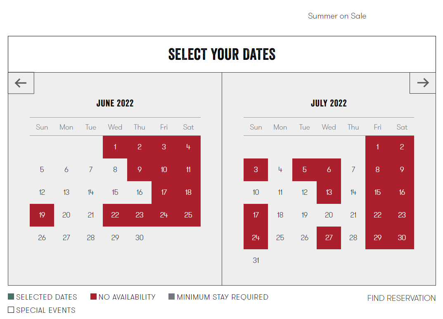
Task: Advance to next month with right arrow
Action: (423, 83)
